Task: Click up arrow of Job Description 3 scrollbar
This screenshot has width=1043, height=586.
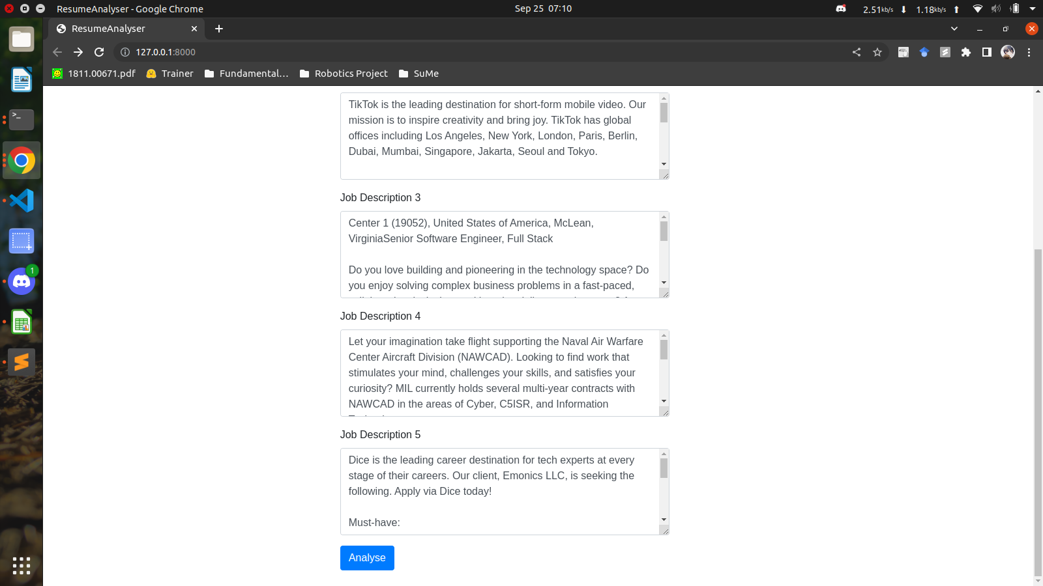Action: (x=664, y=217)
